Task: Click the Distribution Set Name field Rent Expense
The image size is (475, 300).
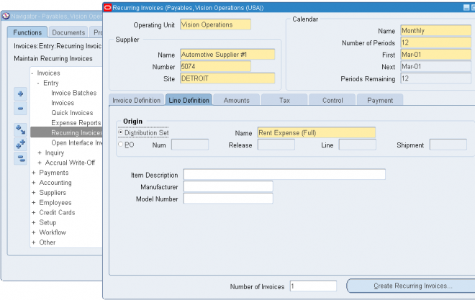Action: click(x=317, y=132)
